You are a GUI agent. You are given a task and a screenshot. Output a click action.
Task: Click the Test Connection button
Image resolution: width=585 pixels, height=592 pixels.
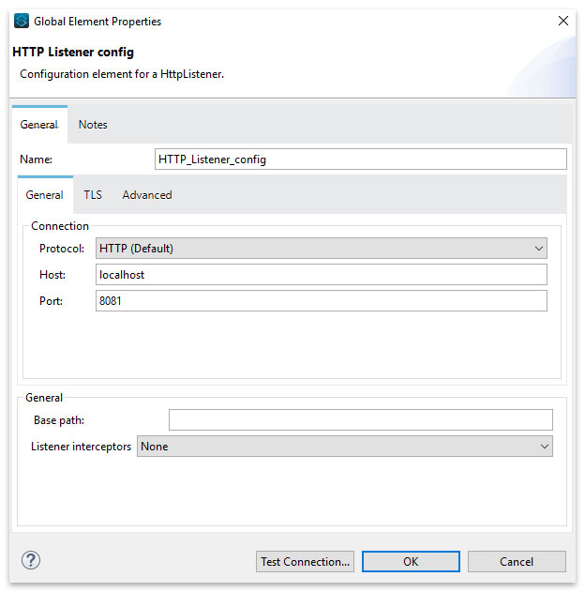click(305, 561)
